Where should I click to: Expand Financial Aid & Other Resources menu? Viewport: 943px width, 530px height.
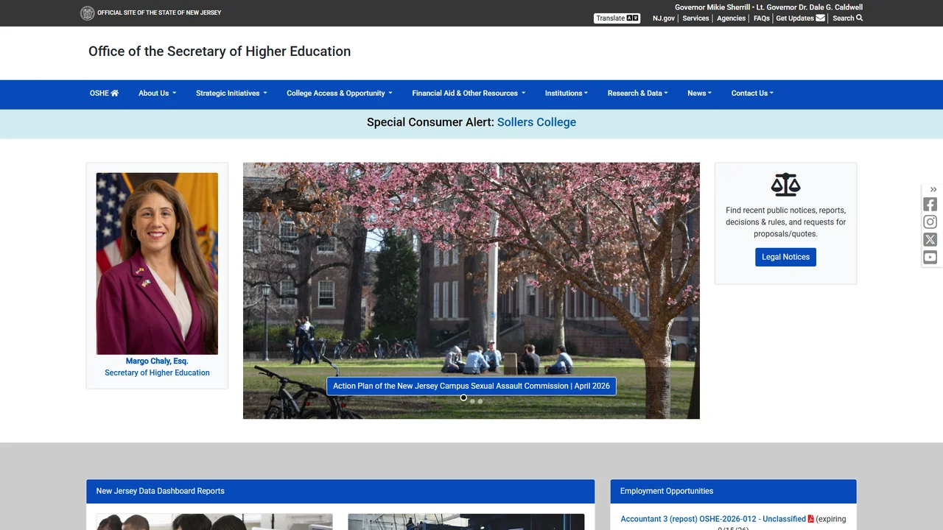click(469, 93)
